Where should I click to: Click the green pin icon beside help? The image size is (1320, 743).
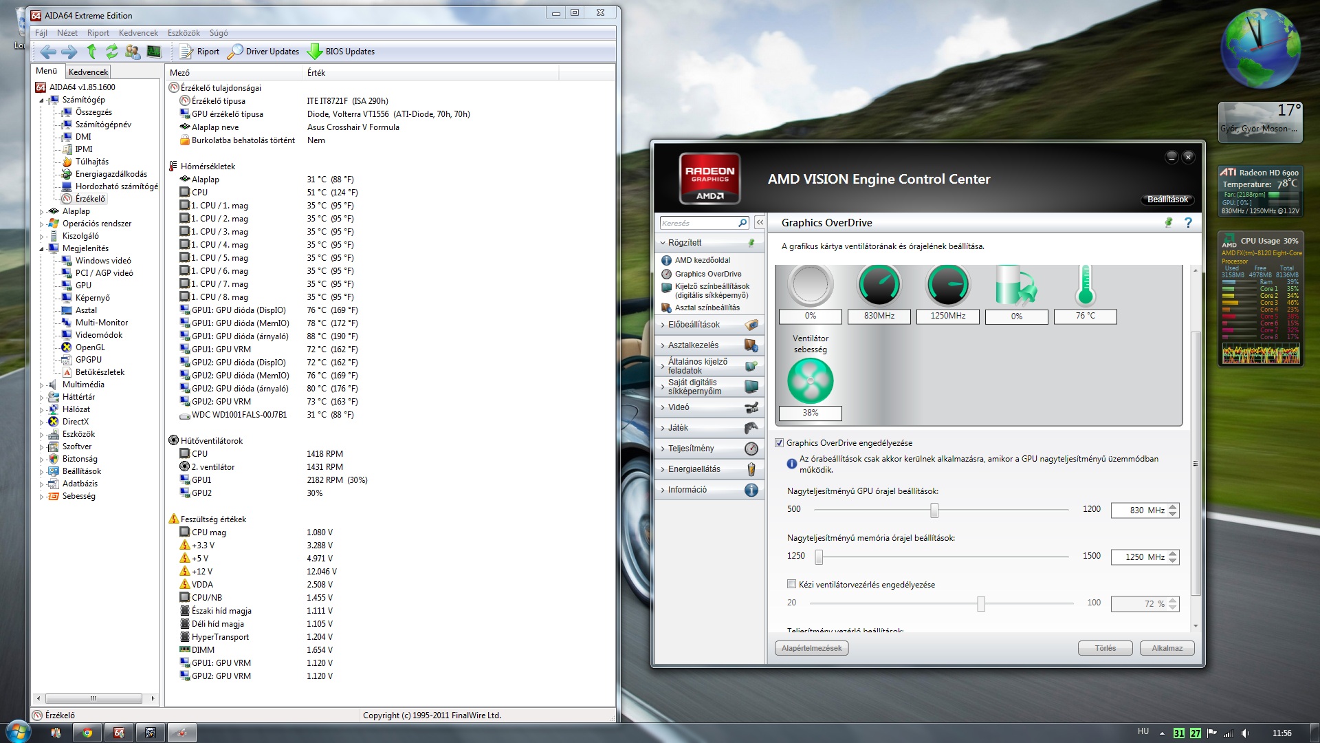[x=1168, y=222]
